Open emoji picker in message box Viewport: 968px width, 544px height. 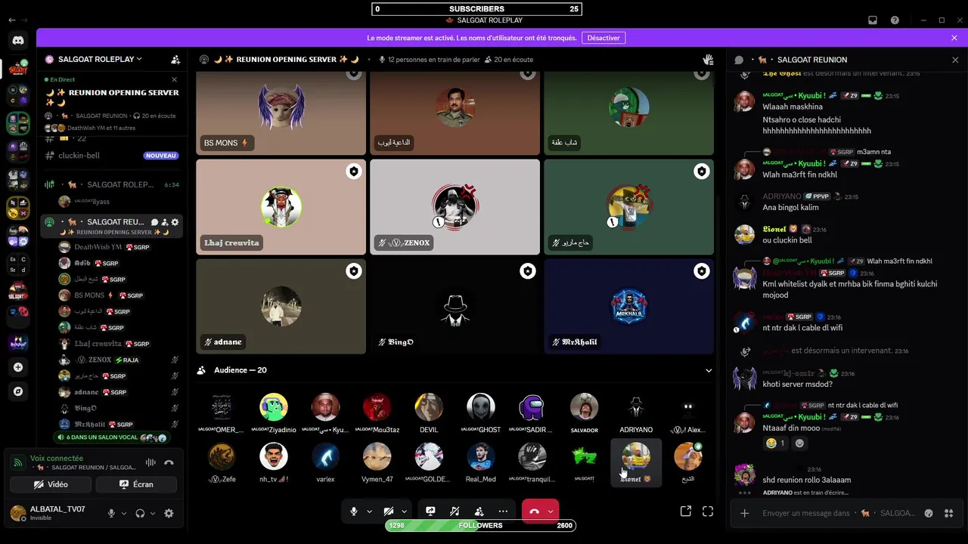[929, 513]
